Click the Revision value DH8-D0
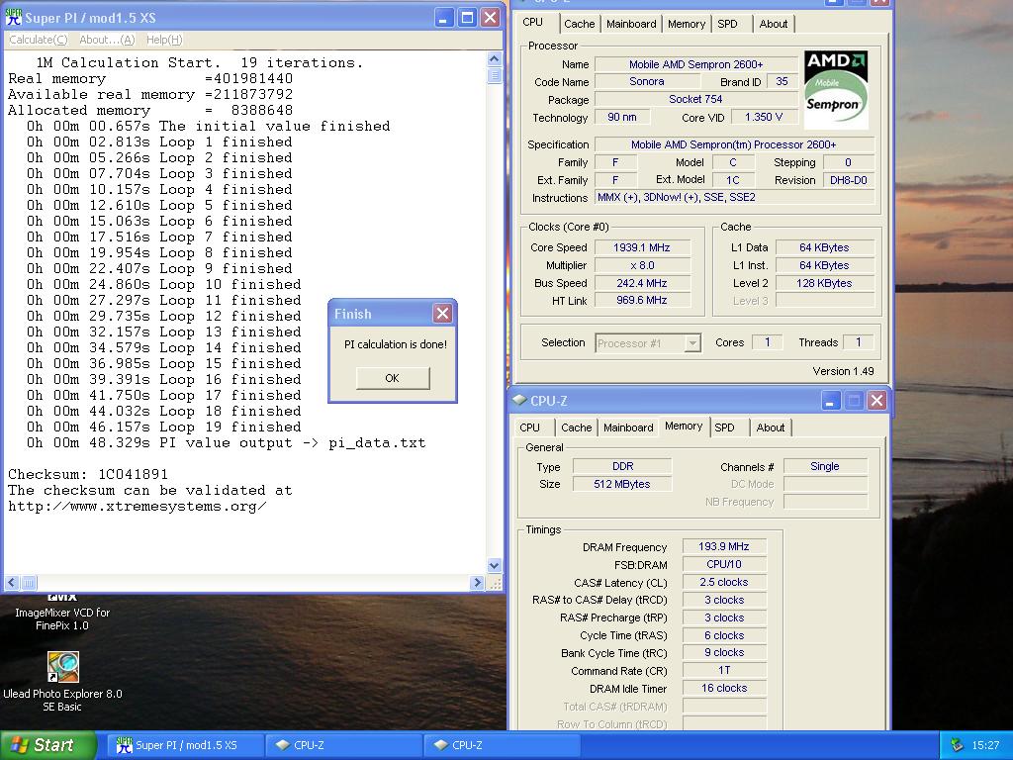Screen dimensions: 1013x760 848,180
